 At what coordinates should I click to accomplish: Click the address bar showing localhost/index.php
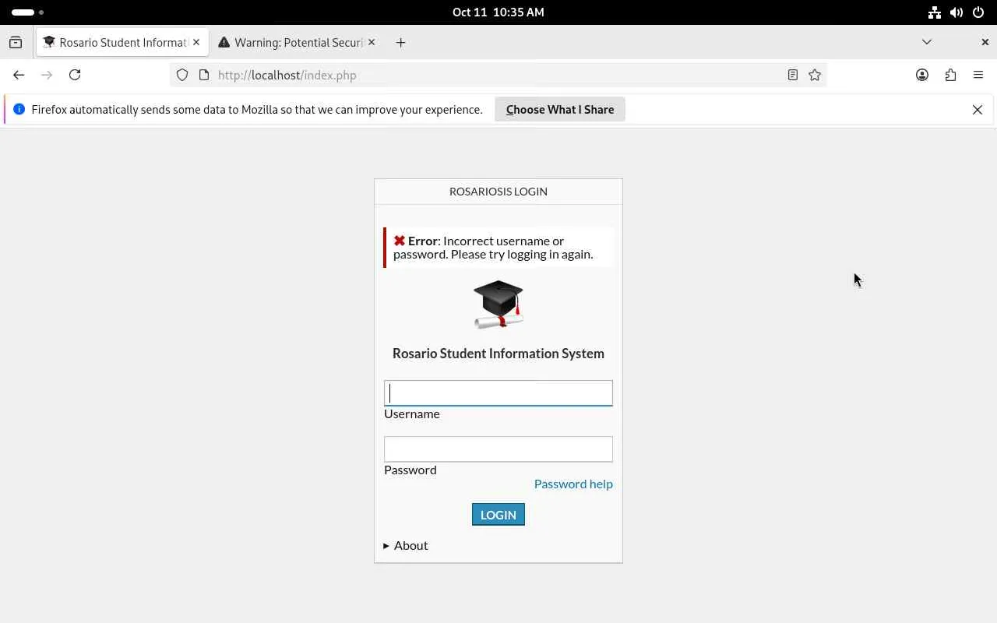click(498, 75)
